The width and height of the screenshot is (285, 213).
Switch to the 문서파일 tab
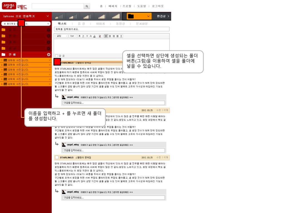coord(142,24)
